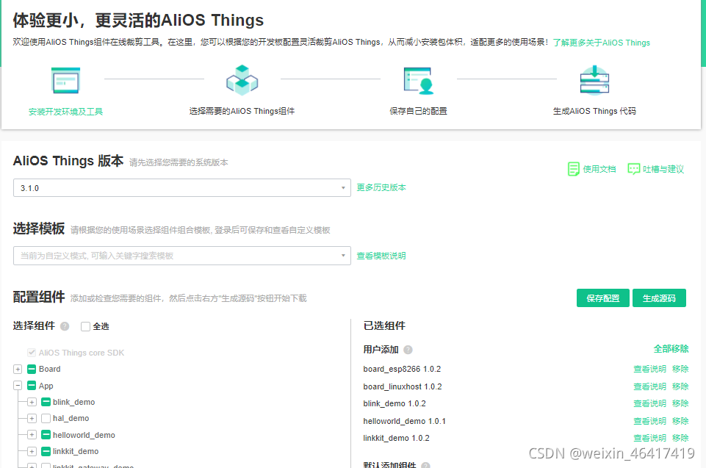Viewport: 706px width, 468px height.
Task: View description of helloworld_demo 1.0.1
Action: pos(649,421)
